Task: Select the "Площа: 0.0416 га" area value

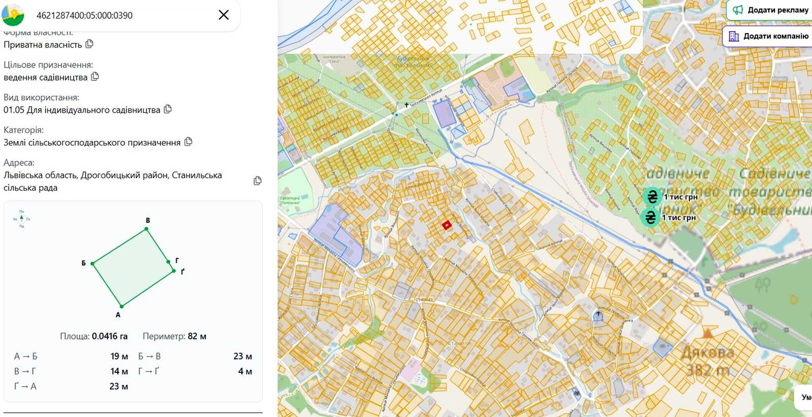Action: [x=94, y=336]
